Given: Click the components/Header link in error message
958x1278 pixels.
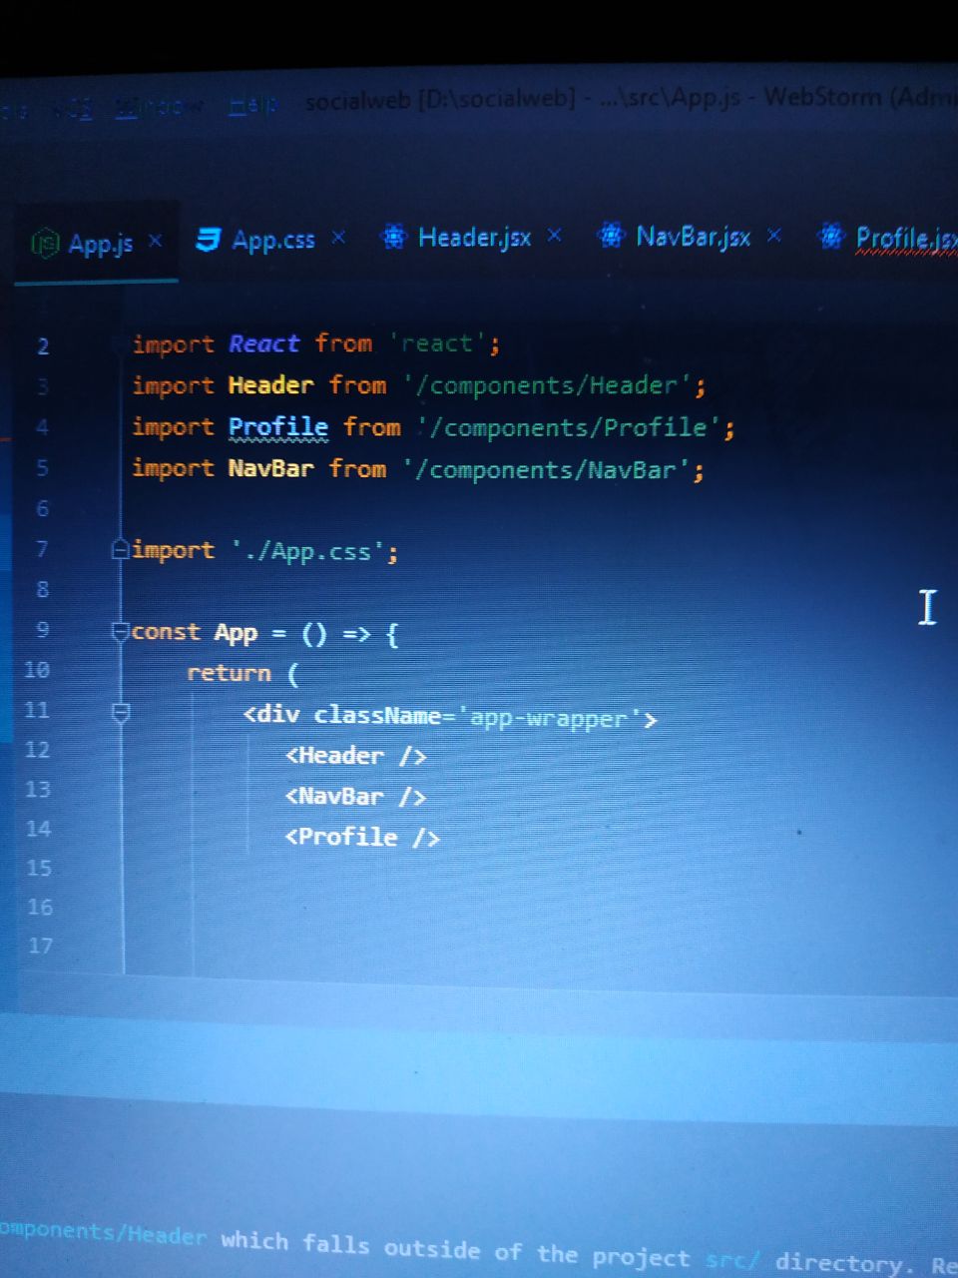Looking at the screenshot, I should [103, 1232].
